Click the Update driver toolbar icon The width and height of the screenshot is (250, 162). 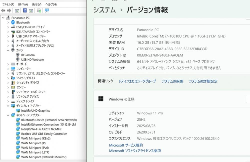(39, 11)
